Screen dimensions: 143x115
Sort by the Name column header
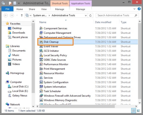[x=43, y=22]
